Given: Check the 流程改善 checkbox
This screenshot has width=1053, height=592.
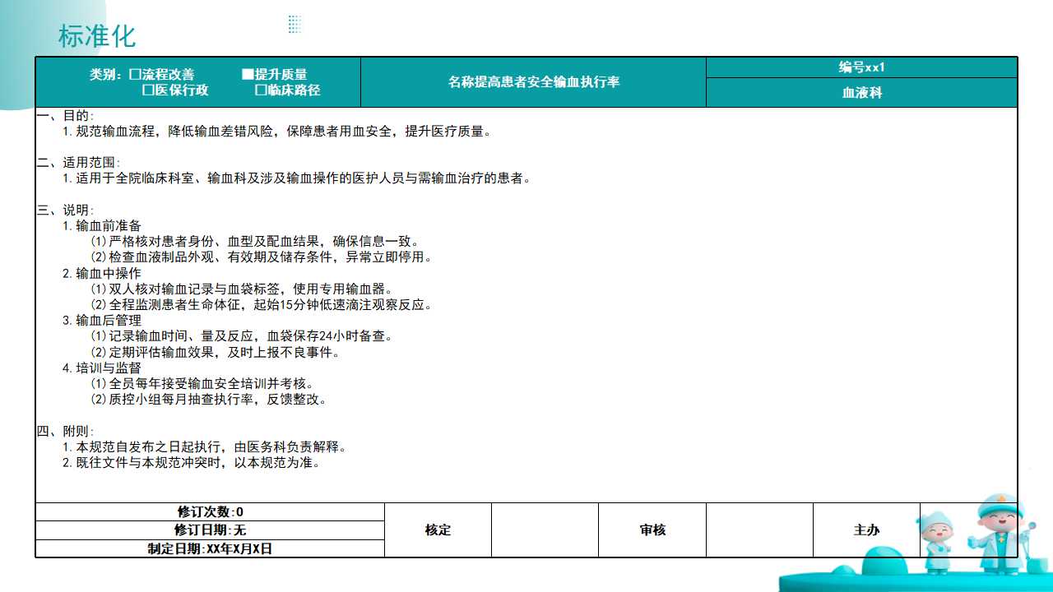Looking at the screenshot, I should 135,75.
